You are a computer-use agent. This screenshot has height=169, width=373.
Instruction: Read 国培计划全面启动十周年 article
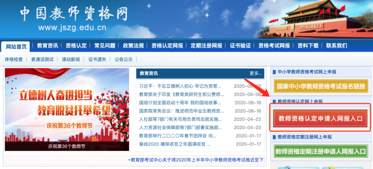pos(180,103)
